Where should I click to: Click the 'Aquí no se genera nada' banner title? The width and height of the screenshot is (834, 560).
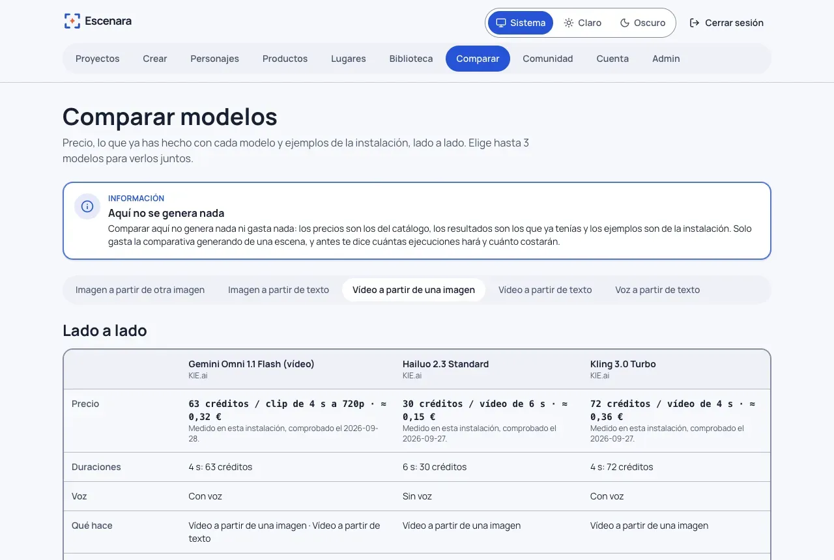coord(166,213)
